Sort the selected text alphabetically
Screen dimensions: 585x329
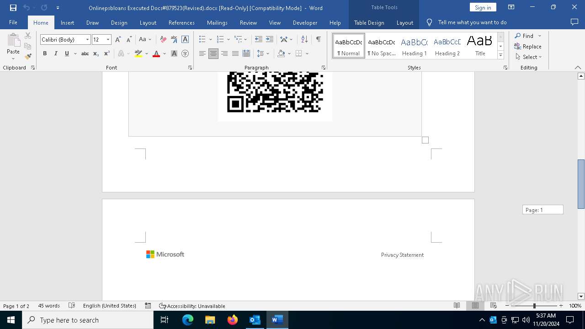point(304,40)
